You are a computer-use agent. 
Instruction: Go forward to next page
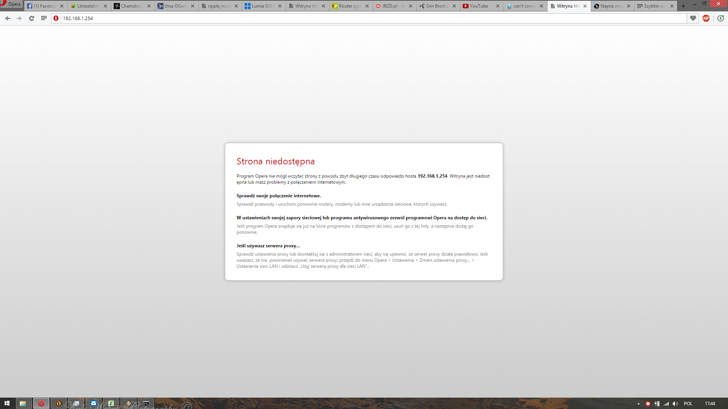click(x=19, y=18)
